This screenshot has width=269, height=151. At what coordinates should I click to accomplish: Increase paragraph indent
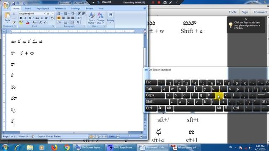[84, 13]
